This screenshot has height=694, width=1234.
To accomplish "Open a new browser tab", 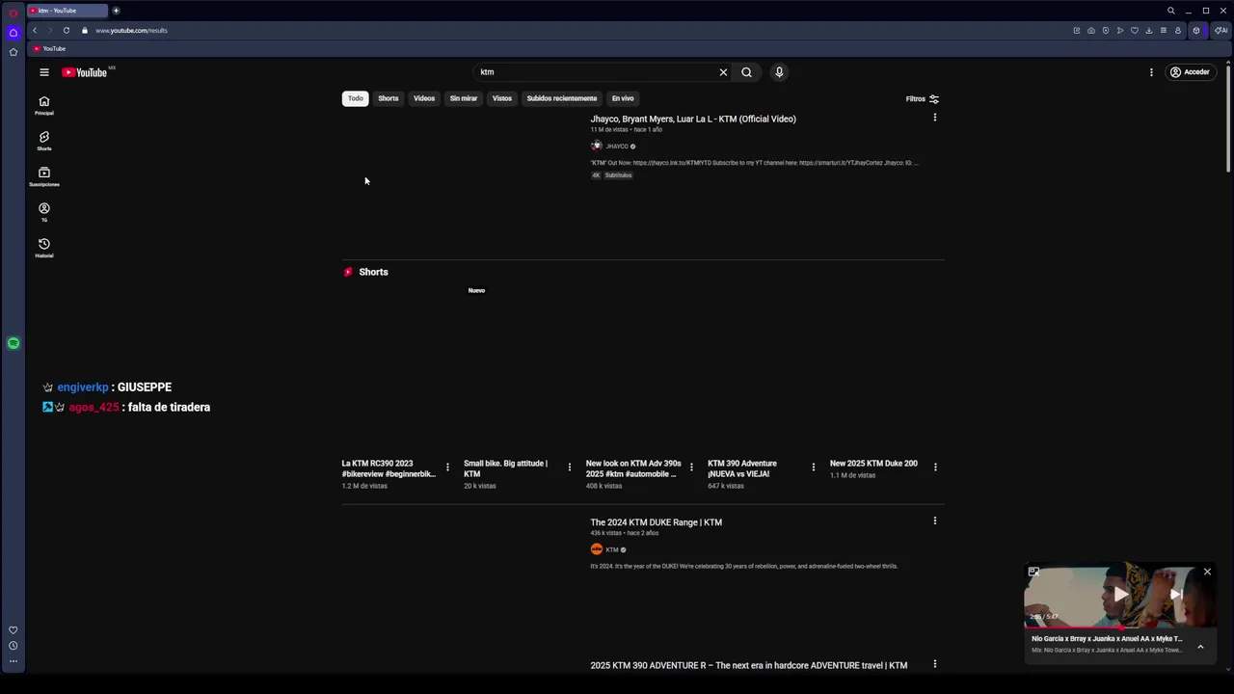I will pos(116,11).
